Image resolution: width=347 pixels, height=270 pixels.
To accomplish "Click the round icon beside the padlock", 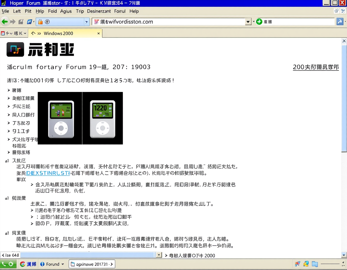I will click(47, 22).
